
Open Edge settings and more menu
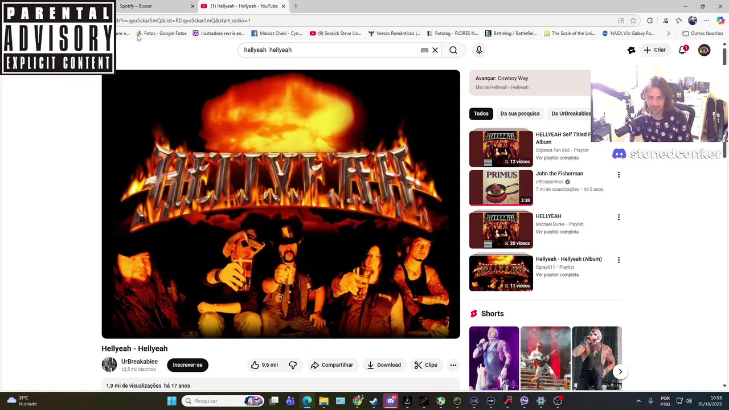point(706,20)
